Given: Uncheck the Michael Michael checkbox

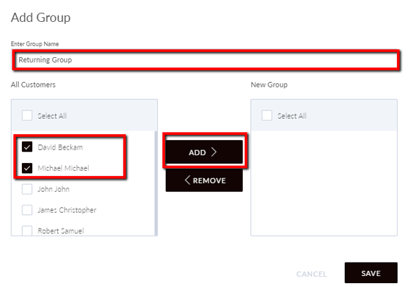Looking at the screenshot, I should (27, 168).
